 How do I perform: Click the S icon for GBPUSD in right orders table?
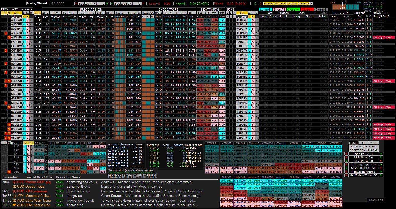(253, 107)
